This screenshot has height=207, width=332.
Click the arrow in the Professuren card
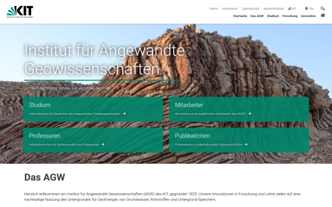click(x=103, y=145)
